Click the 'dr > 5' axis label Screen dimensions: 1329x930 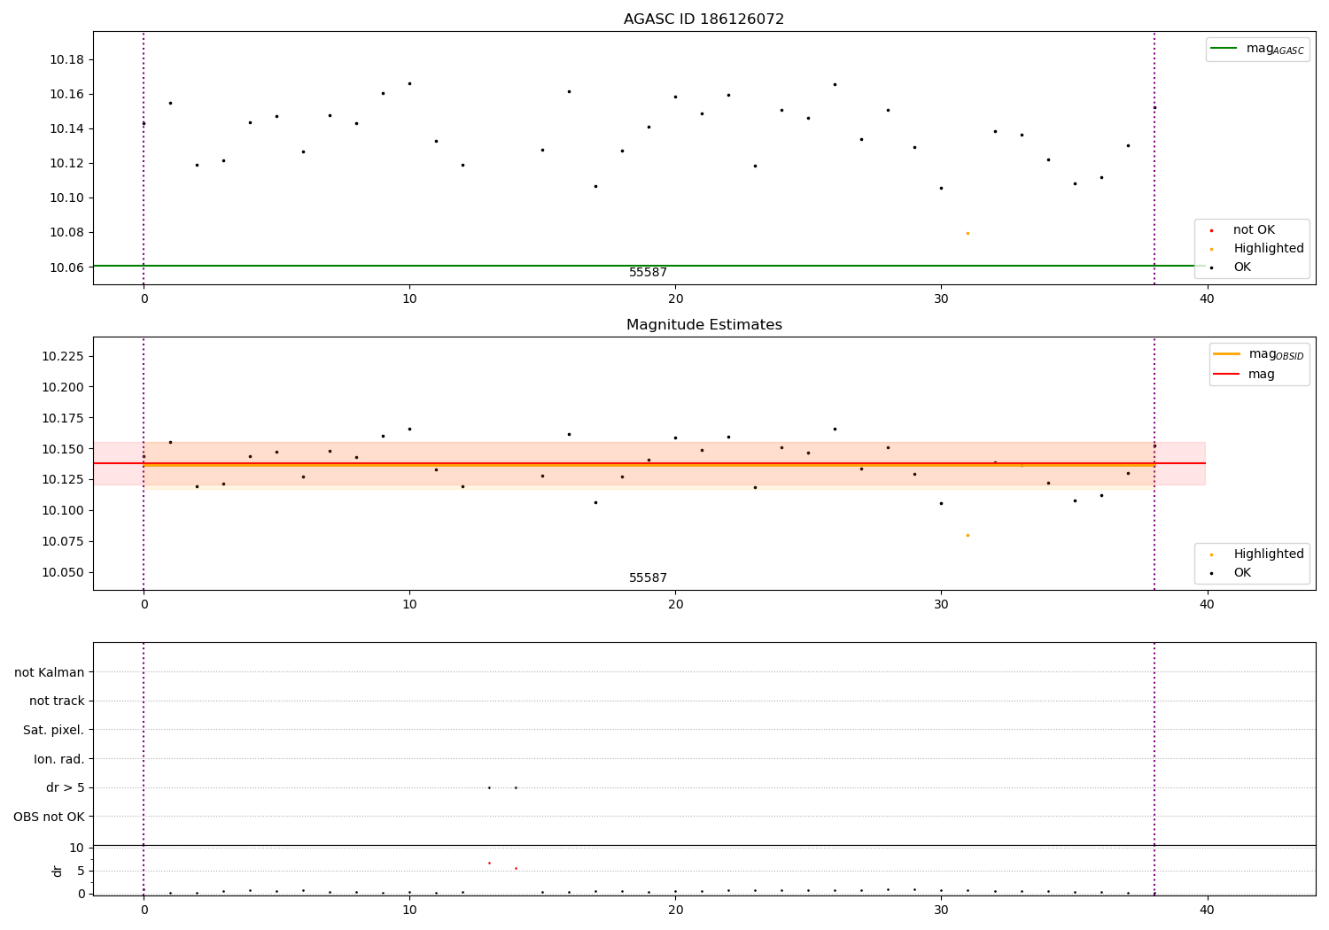tap(66, 787)
